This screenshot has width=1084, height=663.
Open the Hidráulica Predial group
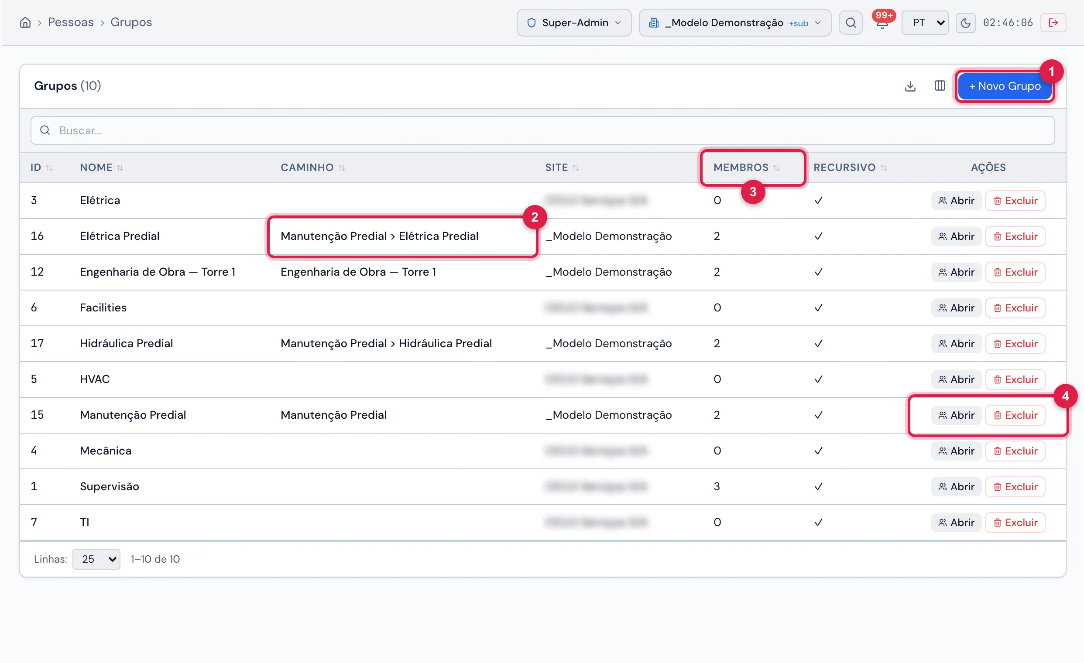pos(956,343)
